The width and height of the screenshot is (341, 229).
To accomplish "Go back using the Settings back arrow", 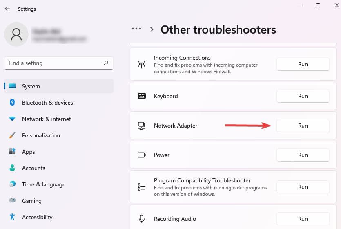I will [x=7, y=9].
